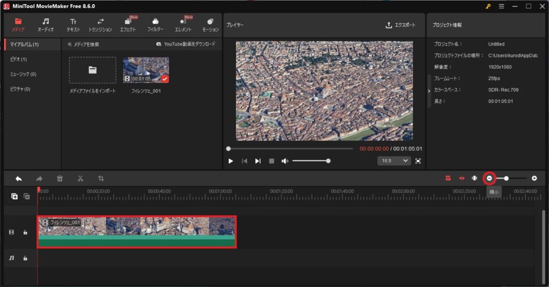Zoom out timeline with minus button
549x287 pixels.
[489, 178]
